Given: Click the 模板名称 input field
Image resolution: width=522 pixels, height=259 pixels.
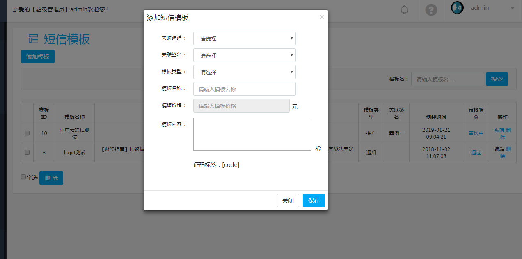Looking at the screenshot, I should (244, 89).
